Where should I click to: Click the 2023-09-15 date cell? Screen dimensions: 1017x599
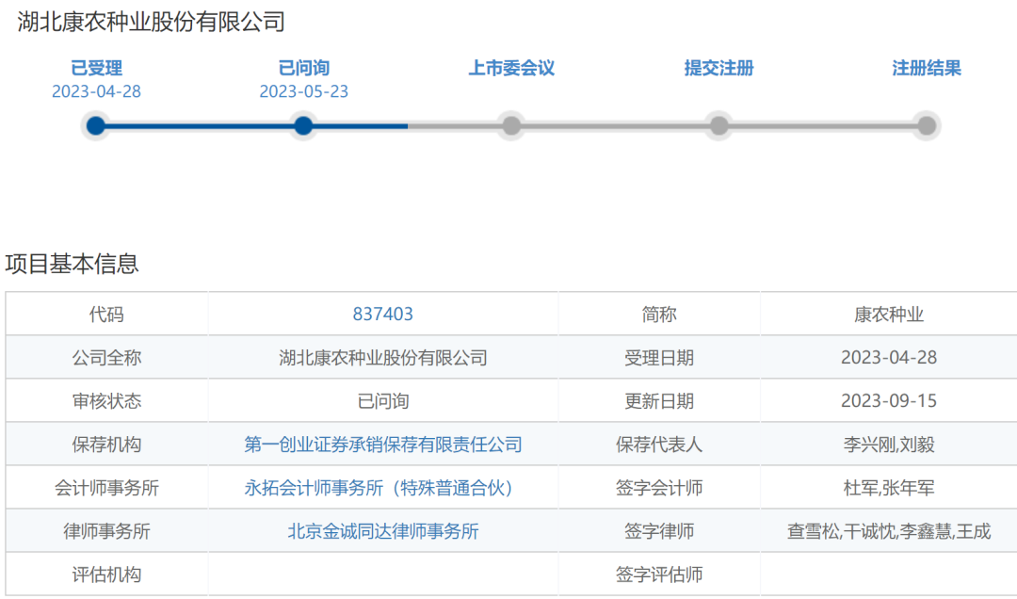coord(889,401)
